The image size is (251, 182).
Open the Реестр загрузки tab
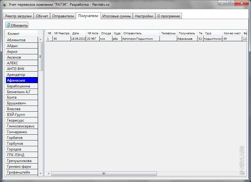pyautogui.click(x=18, y=16)
